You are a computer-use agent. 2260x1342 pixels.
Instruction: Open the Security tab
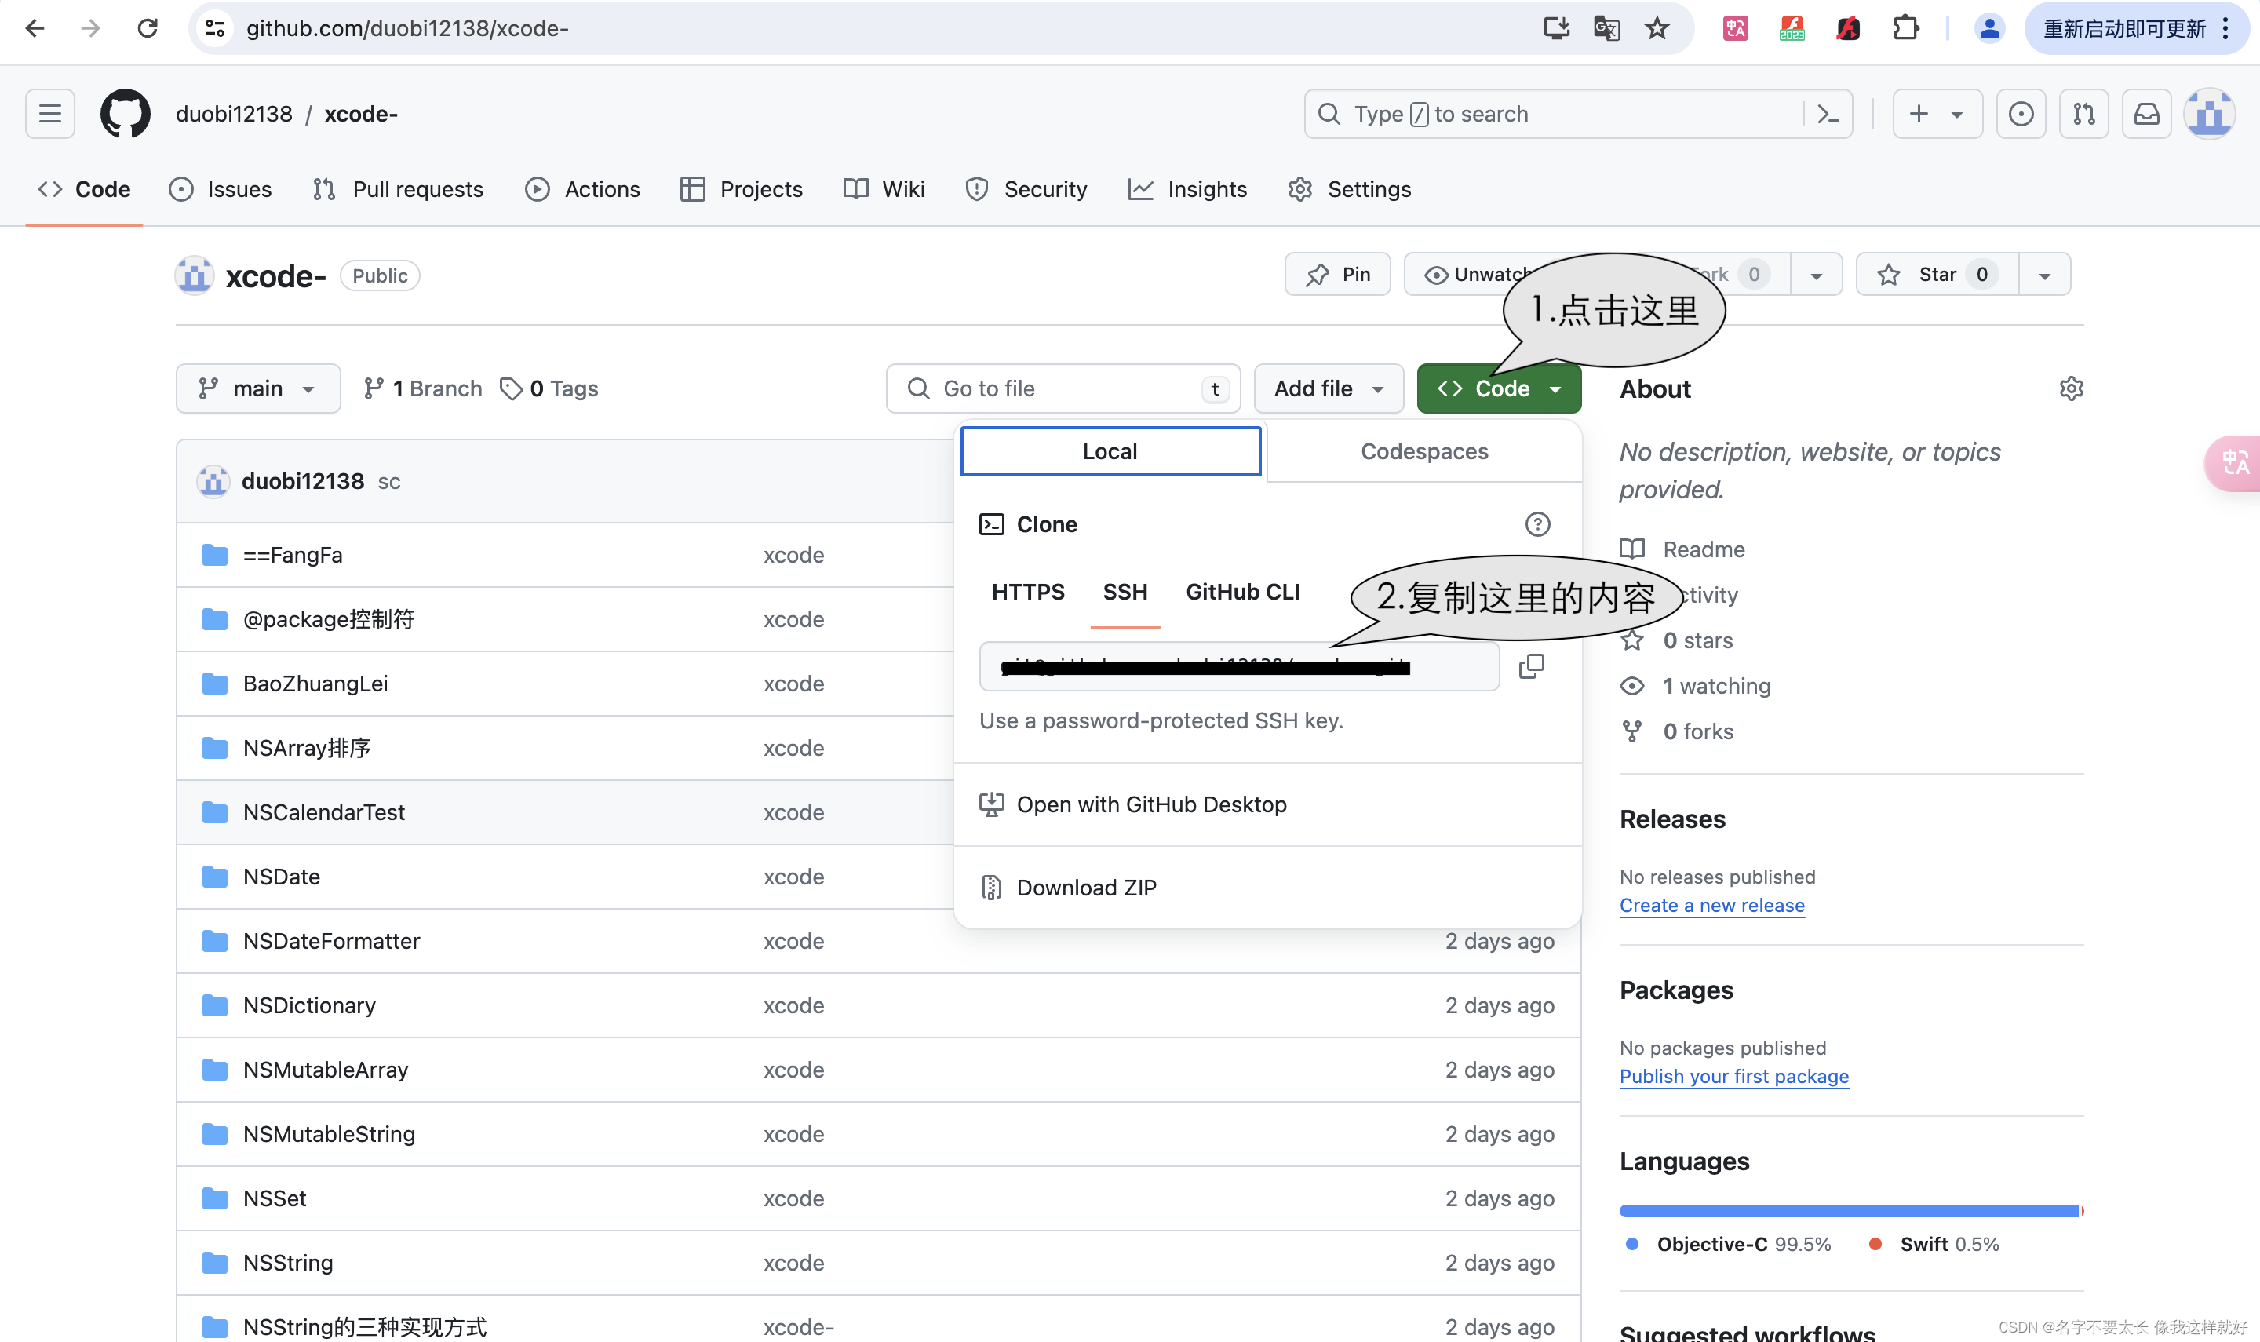point(1026,189)
